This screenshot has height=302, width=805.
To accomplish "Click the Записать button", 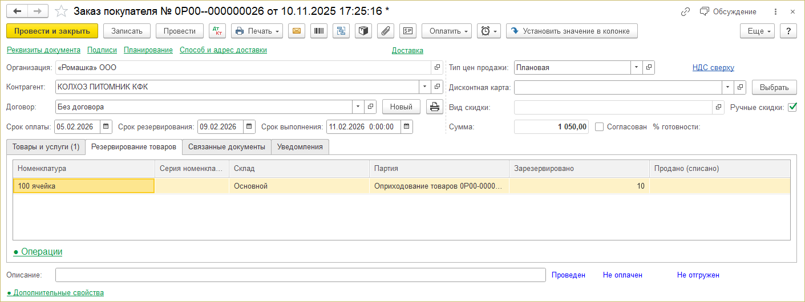I will click(127, 31).
